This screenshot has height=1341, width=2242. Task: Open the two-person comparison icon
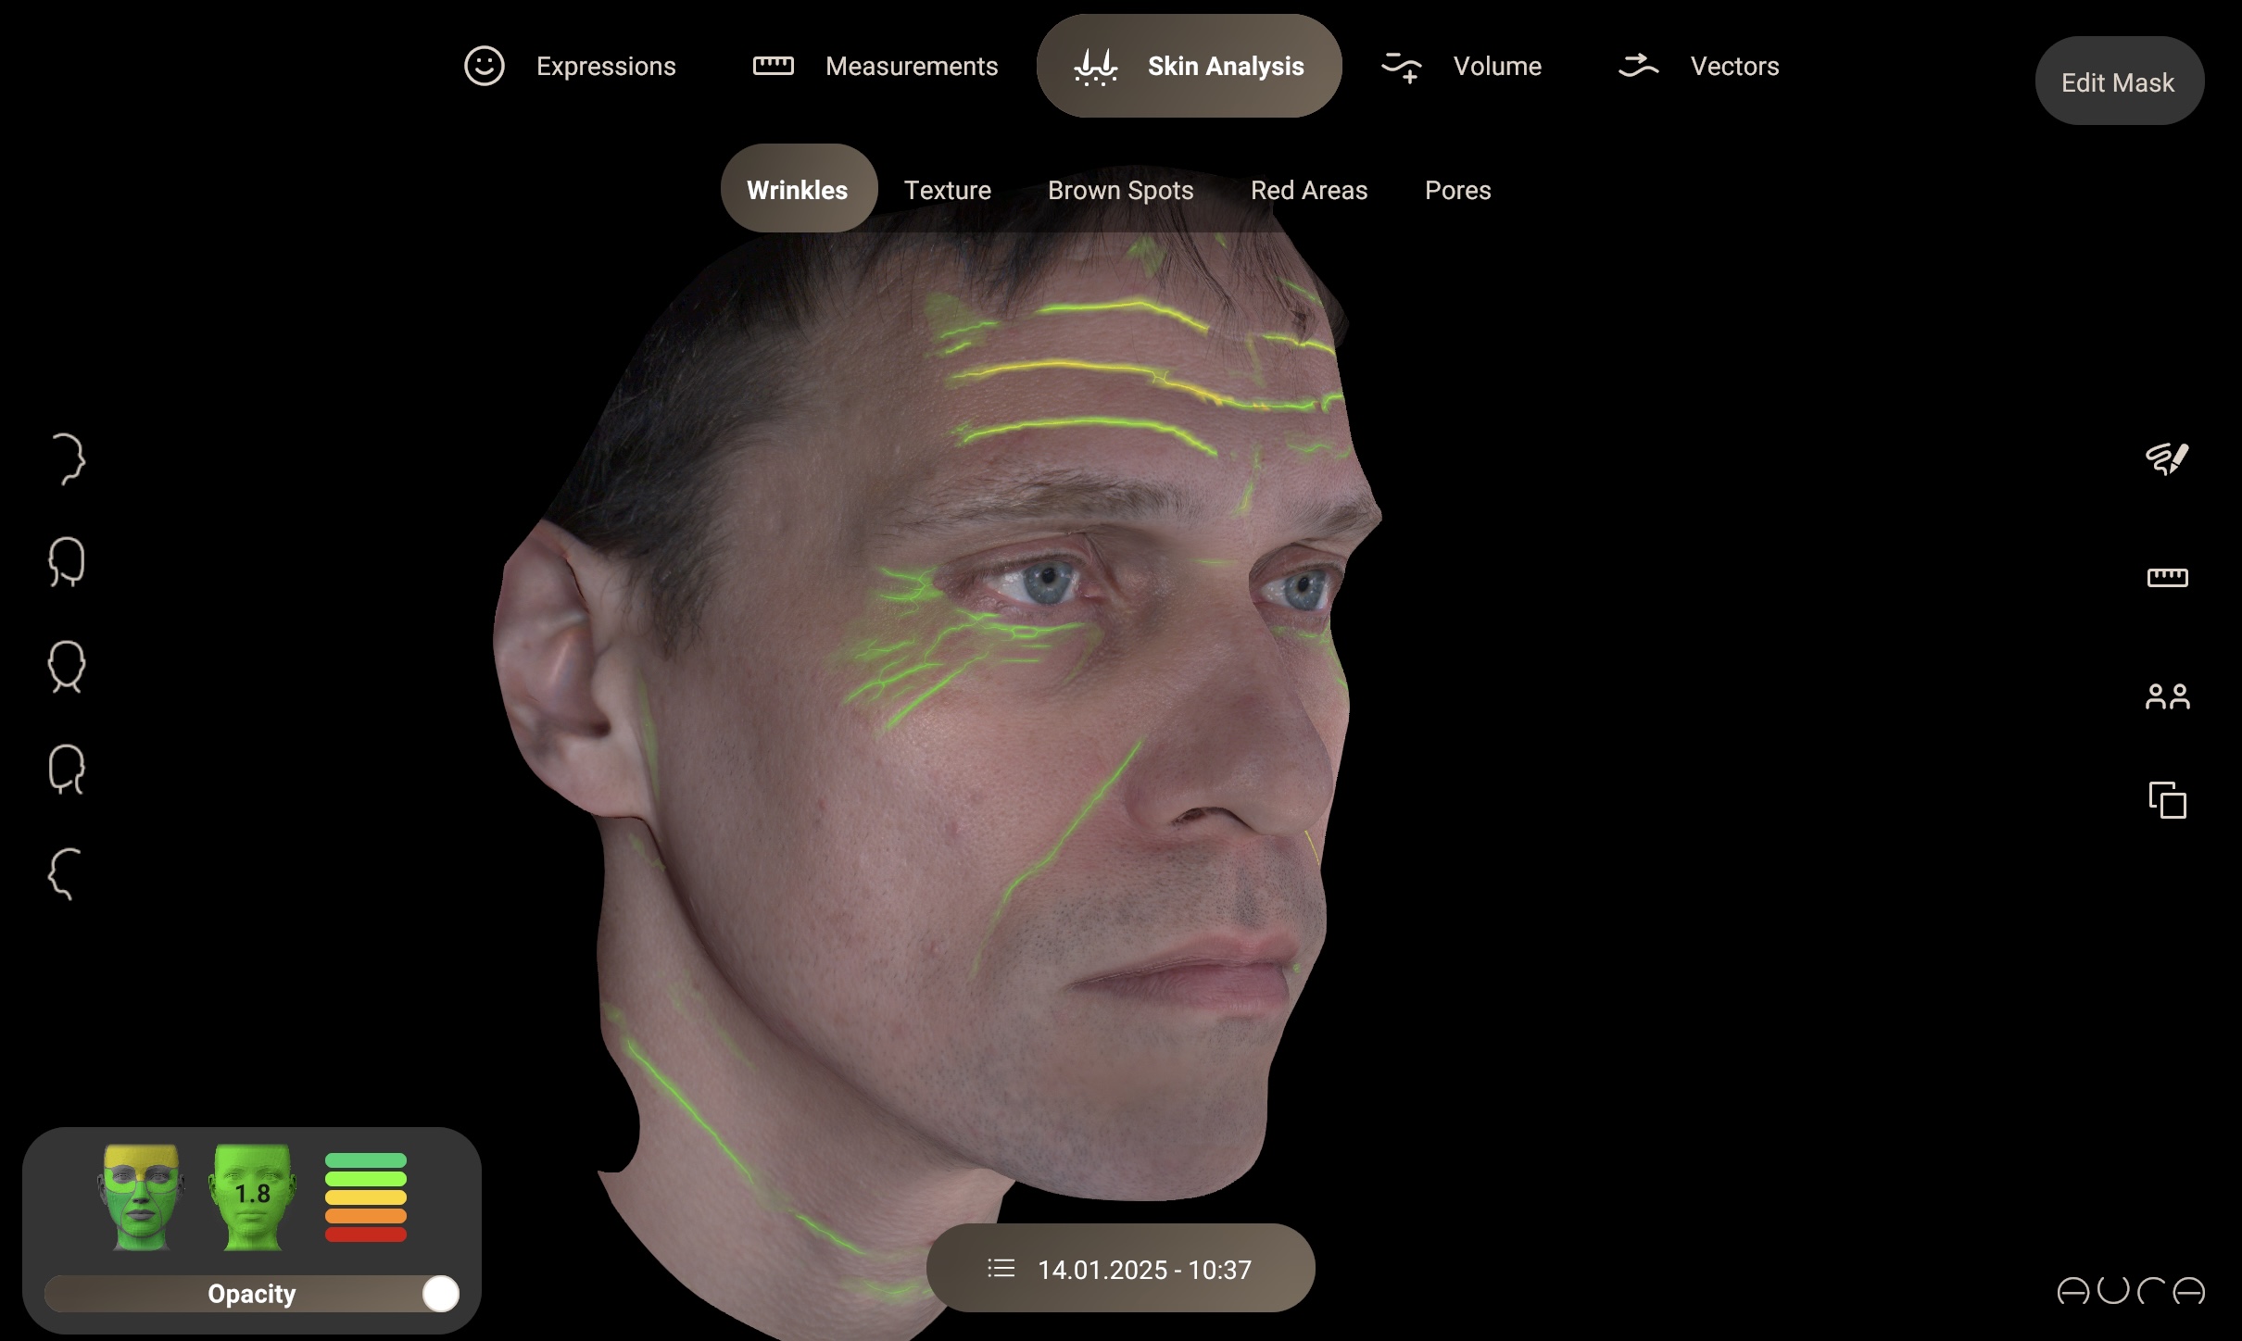tap(2167, 696)
